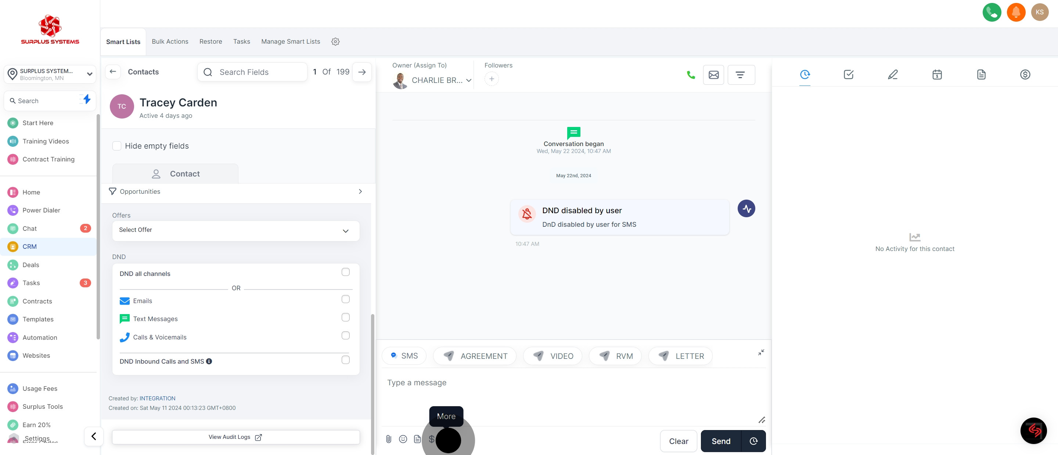Click the green phone call icon
Image resolution: width=1058 pixels, height=455 pixels.
pyautogui.click(x=691, y=74)
